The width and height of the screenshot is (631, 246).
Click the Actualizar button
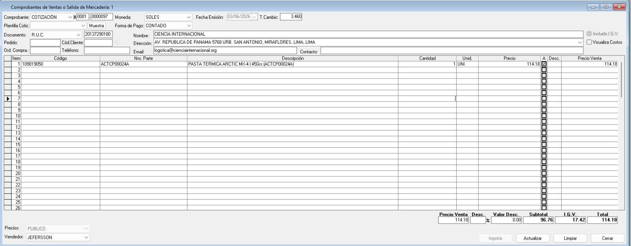pos(532,238)
